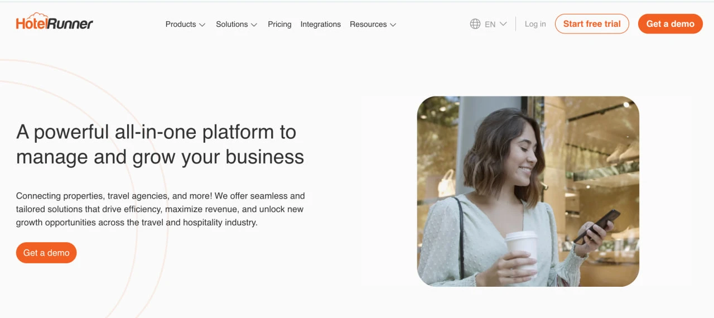714x318 pixels.
Task: Expand the chevron next to Products
Action: 202,25
